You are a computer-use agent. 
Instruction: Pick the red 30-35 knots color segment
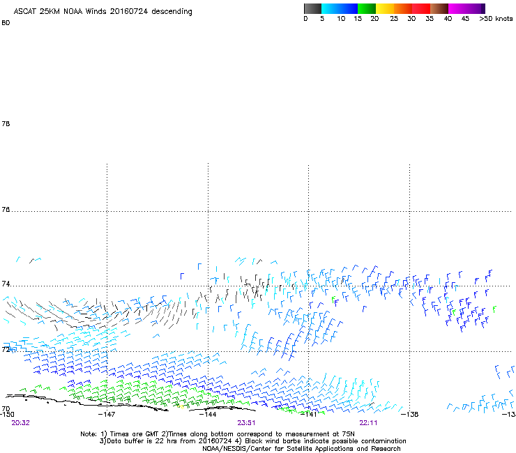click(421, 8)
